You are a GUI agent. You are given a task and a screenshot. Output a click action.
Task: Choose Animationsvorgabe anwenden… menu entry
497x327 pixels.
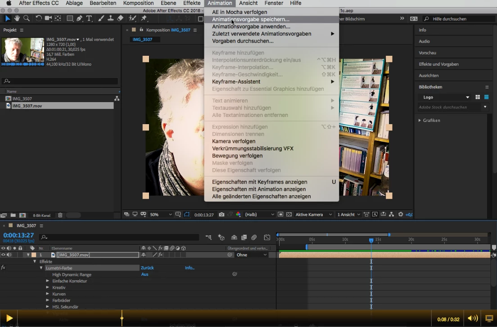[271, 27]
